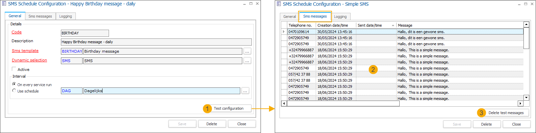Click row selector arrow for 0470109614 row
Screen dimensions: 536x133
pyautogui.click(x=284, y=32)
